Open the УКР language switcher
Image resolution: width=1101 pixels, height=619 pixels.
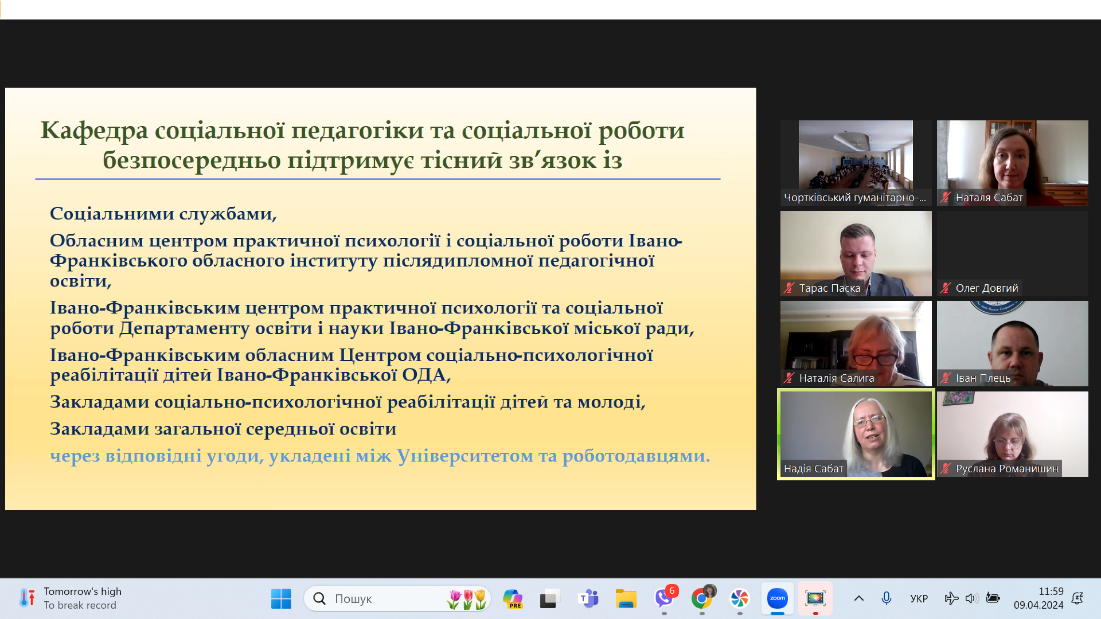click(x=919, y=598)
